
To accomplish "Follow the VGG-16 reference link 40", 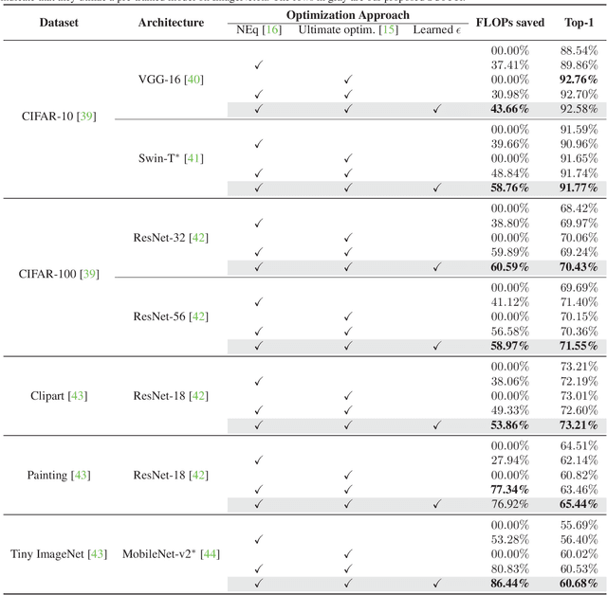I will pyautogui.click(x=194, y=80).
